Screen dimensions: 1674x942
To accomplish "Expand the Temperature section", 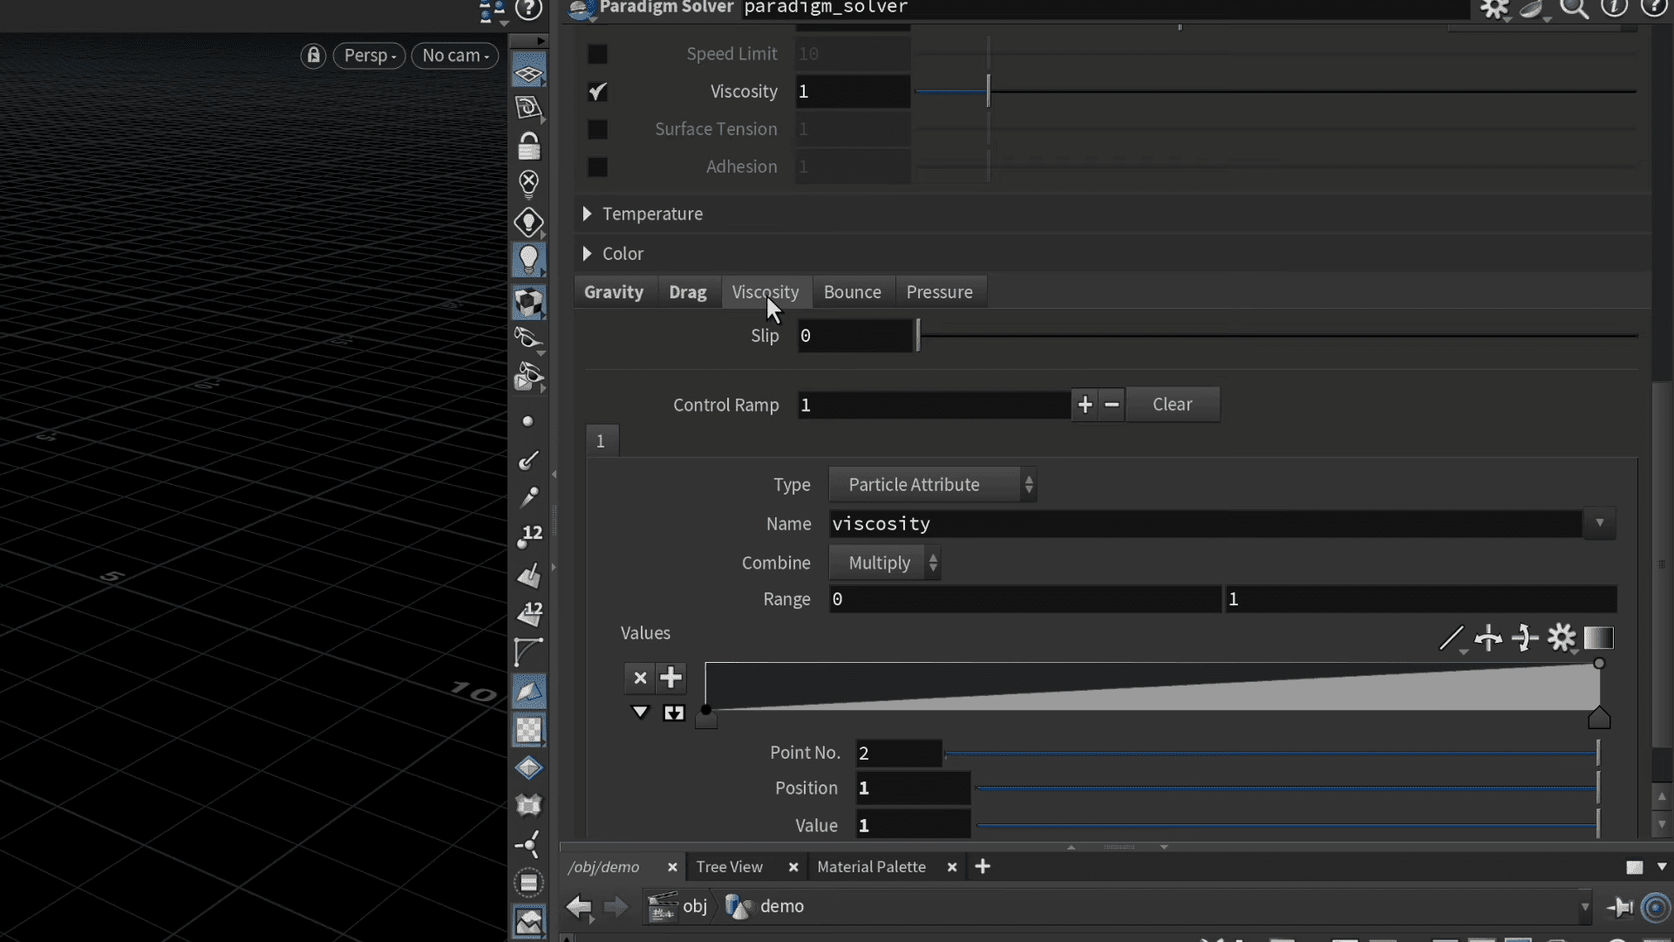I will tap(587, 214).
